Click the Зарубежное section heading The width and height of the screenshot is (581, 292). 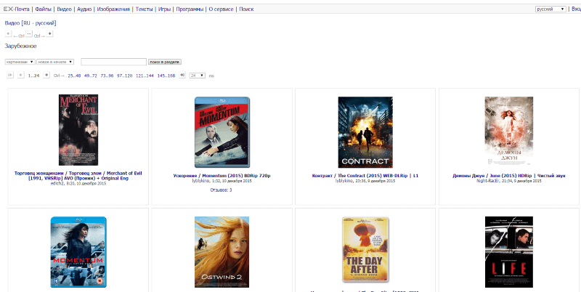coord(21,46)
